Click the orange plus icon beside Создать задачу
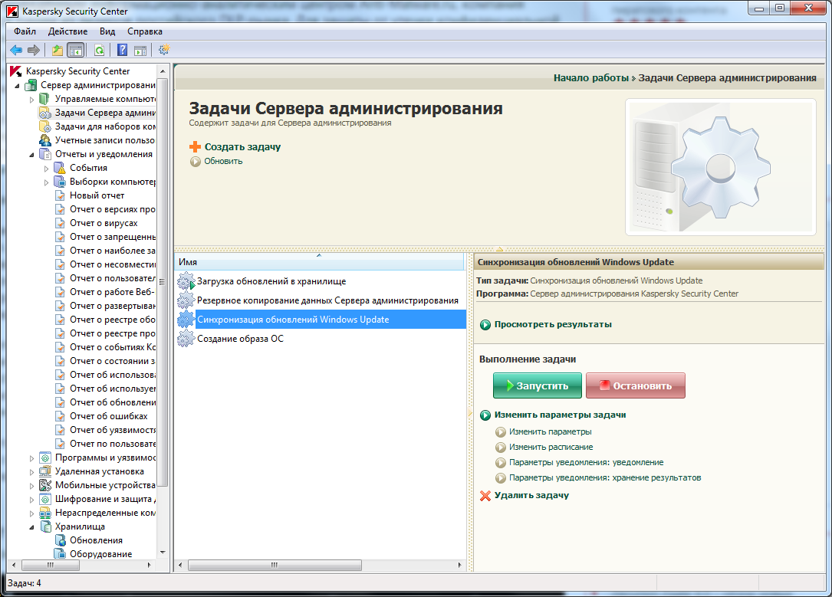 click(x=196, y=147)
